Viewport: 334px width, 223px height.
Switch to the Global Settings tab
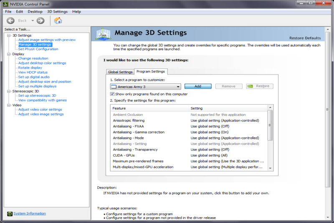[120, 72]
